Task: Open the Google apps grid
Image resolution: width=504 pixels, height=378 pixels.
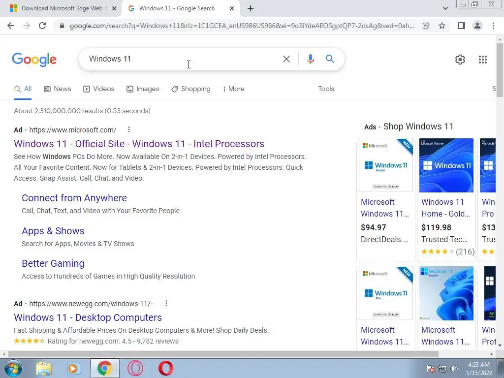Action: click(x=482, y=60)
